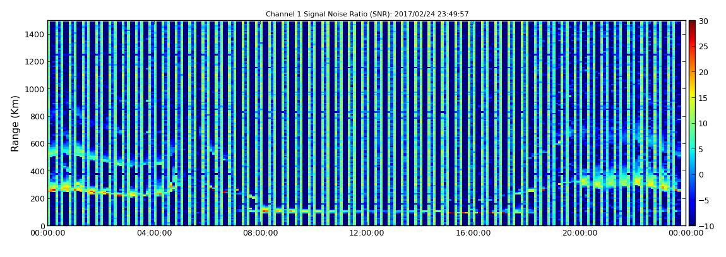Click the colorbar value '20'

pos(704,72)
